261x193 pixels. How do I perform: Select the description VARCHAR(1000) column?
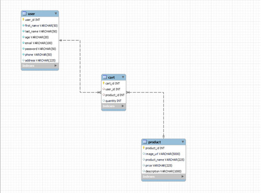163,171
